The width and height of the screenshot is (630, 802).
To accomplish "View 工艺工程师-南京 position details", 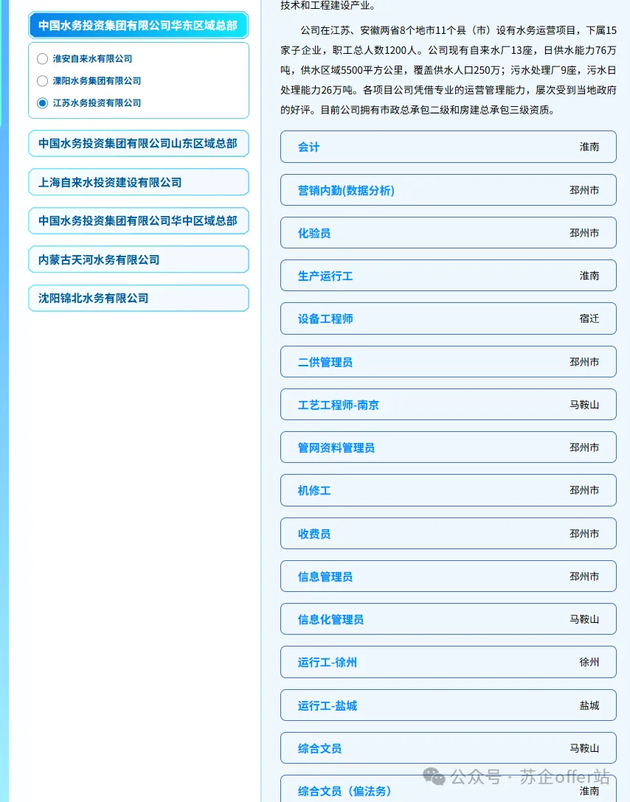I will click(x=449, y=405).
